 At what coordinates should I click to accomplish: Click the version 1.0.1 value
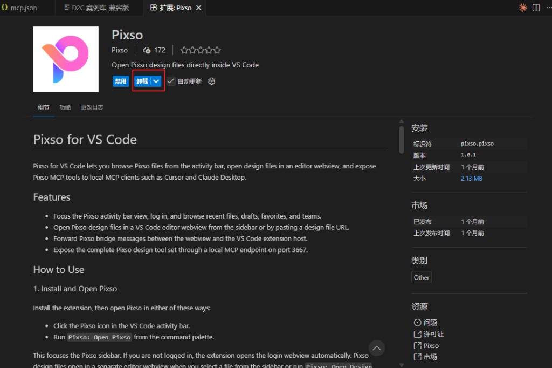coord(468,155)
